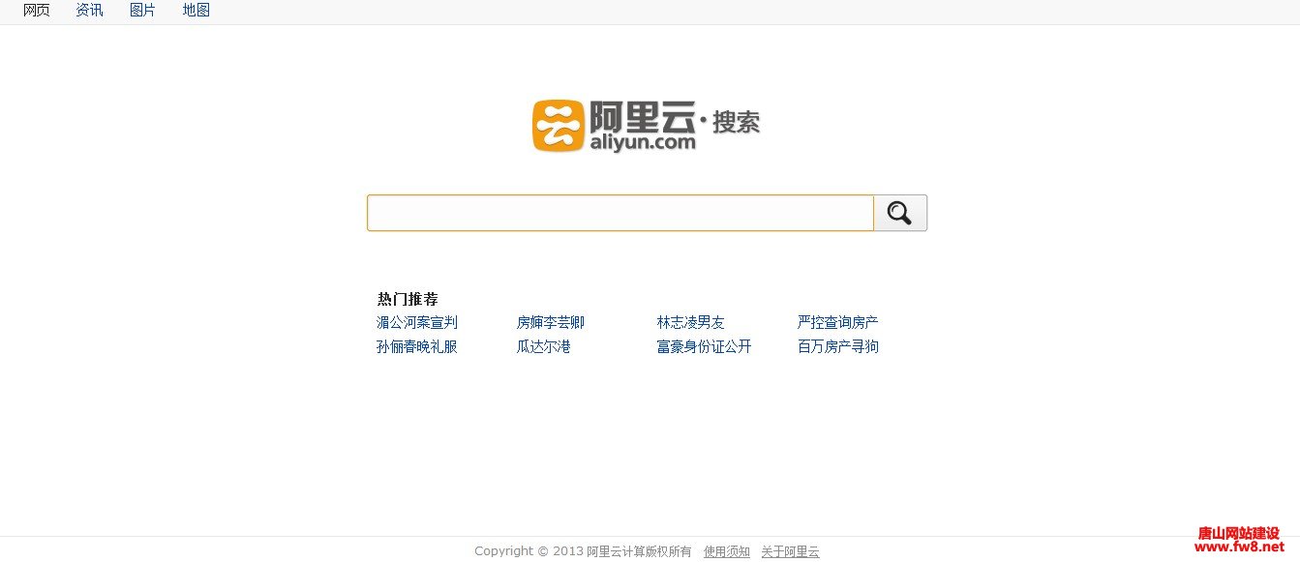Click the Aliyun logo

[646, 126]
